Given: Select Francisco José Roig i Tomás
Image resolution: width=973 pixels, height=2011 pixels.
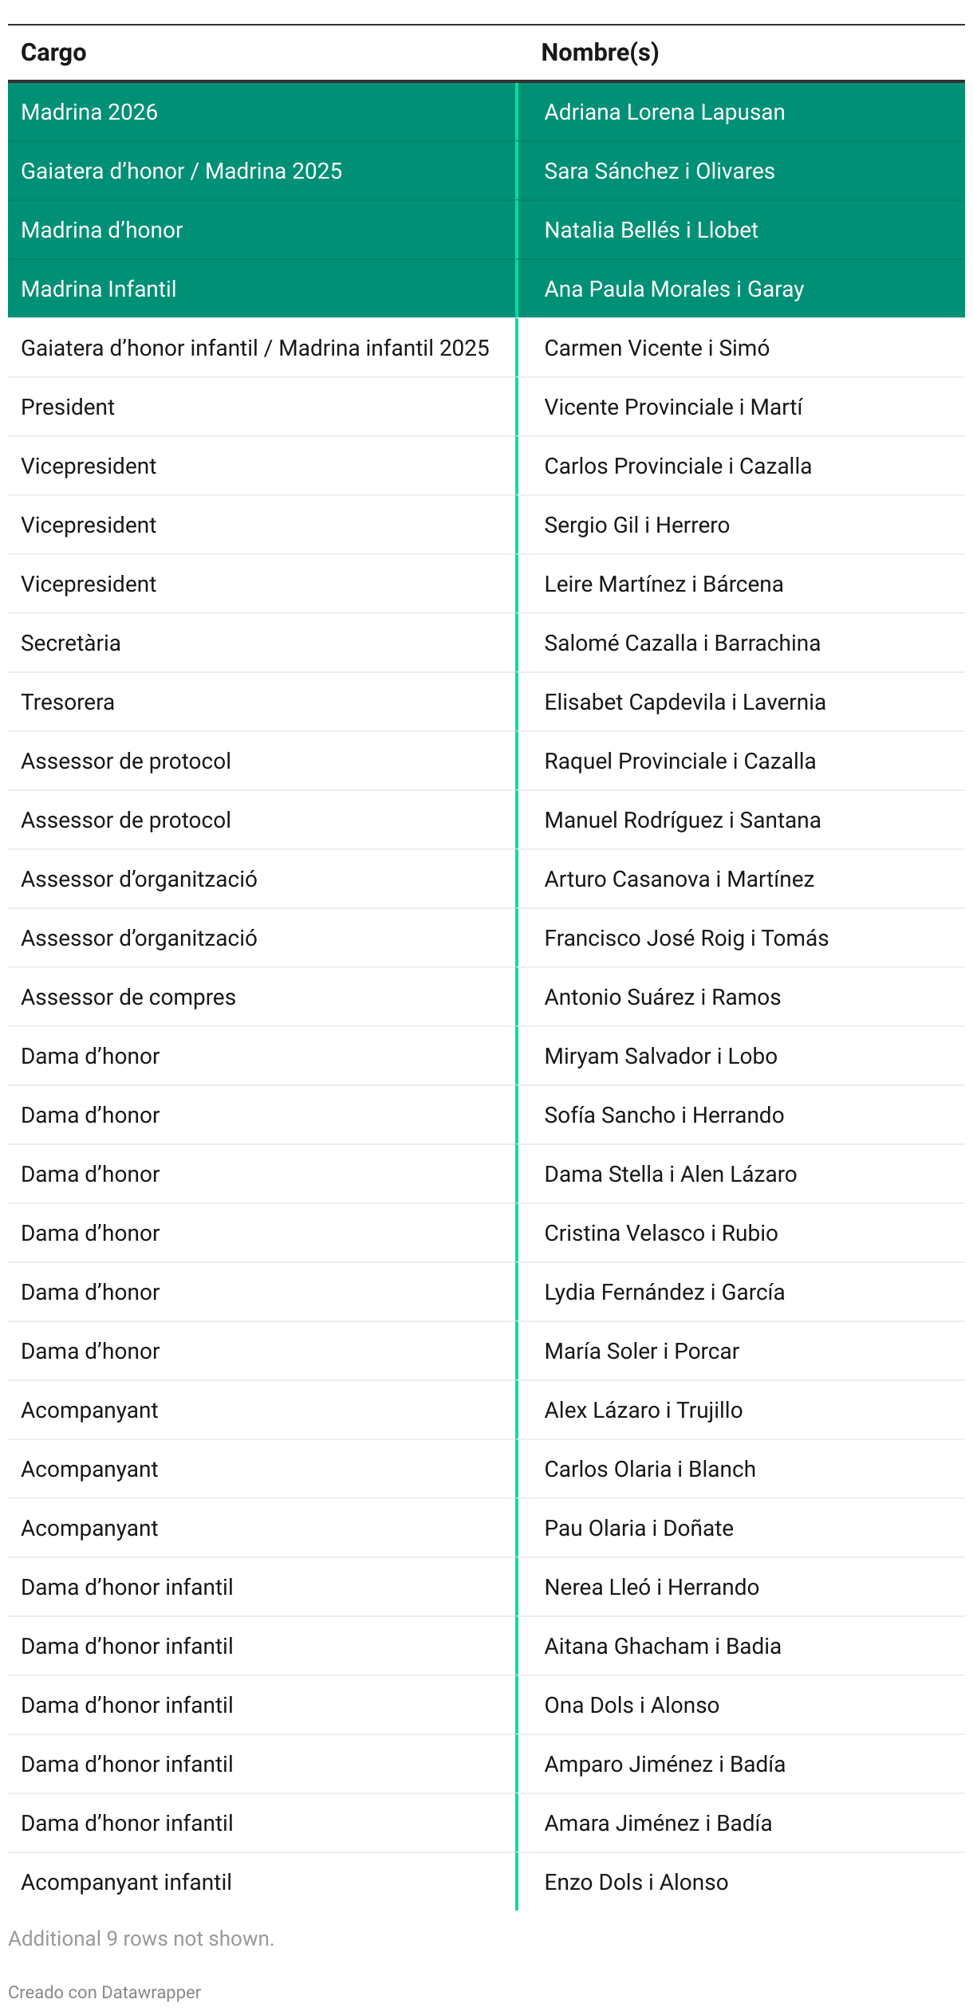Looking at the screenshot, I should pos(687,939).
